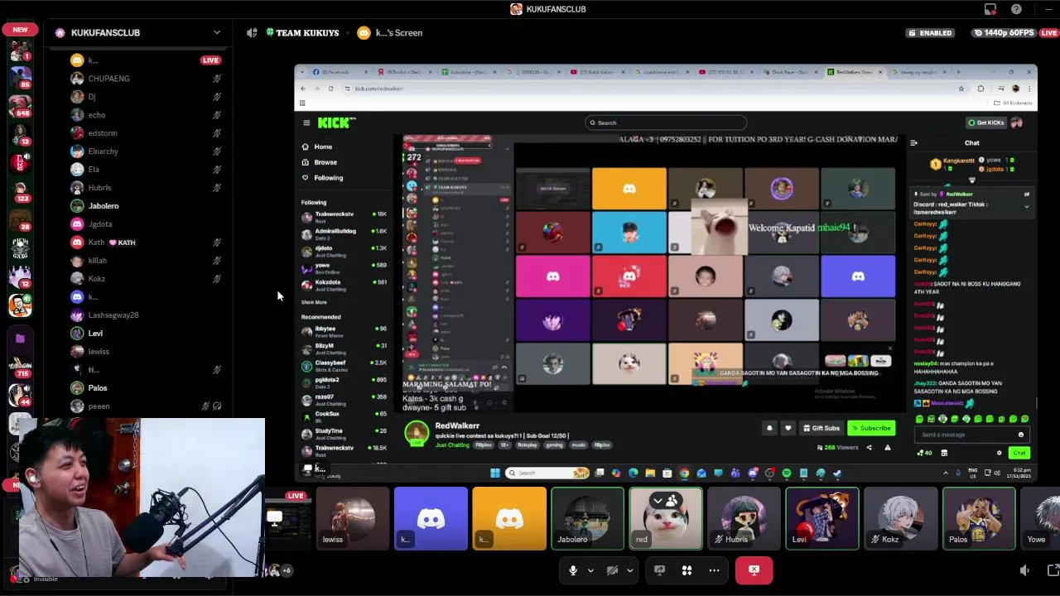
Task: Open more call options ellipsis
Action: 714,570
